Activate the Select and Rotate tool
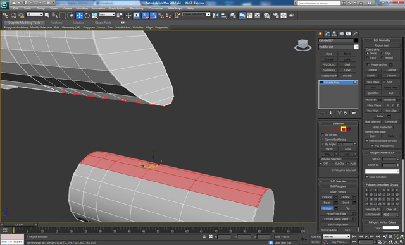This screenshot has width=405, height=245. click(87, 15)
